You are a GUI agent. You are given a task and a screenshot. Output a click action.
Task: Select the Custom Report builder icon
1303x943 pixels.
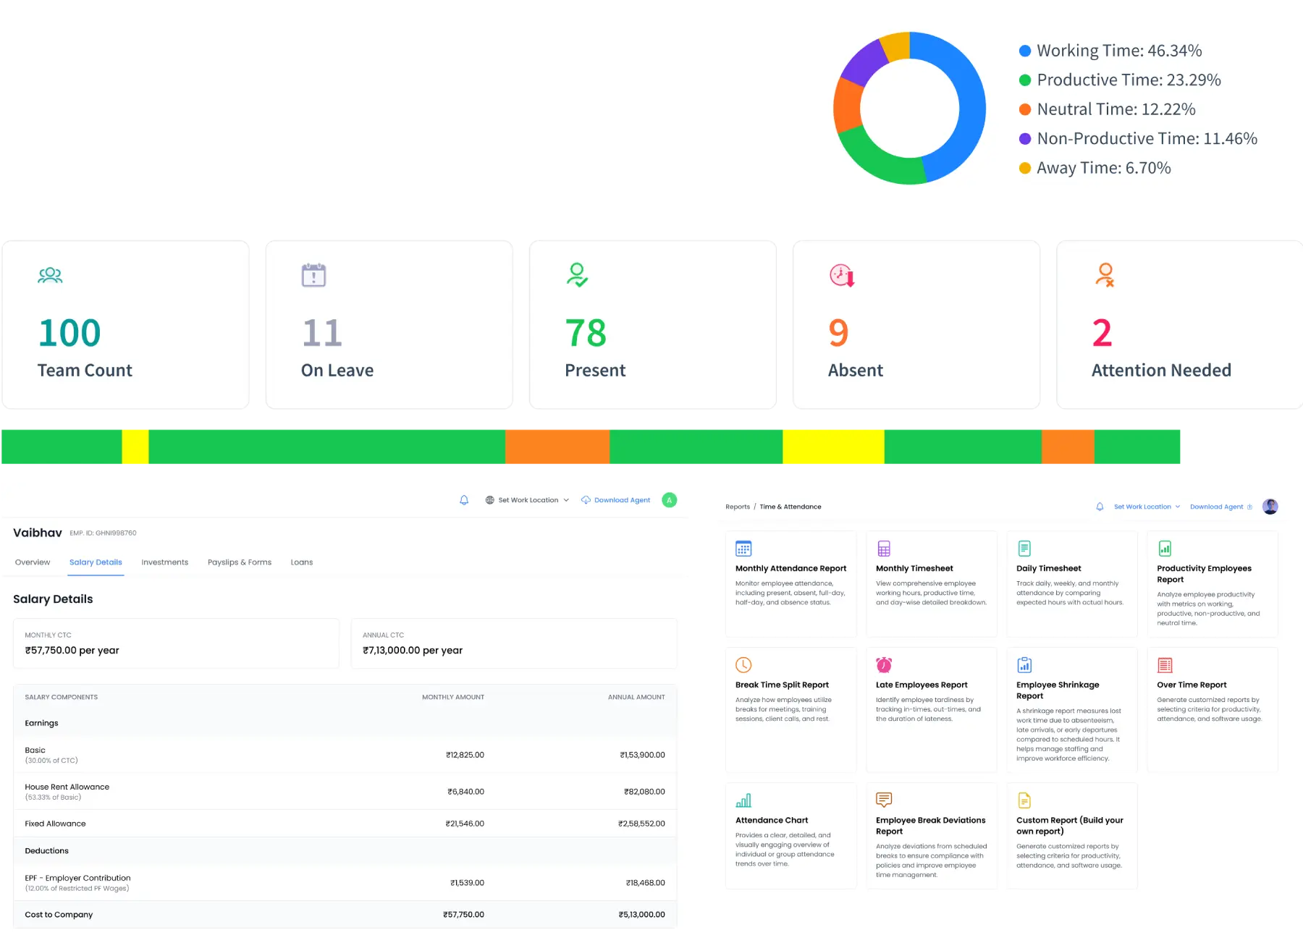click(x=1025, y=800)
